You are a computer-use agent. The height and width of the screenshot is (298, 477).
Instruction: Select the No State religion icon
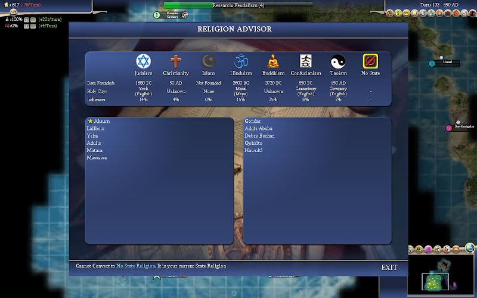pyautogui.click(x=370, y=61)
